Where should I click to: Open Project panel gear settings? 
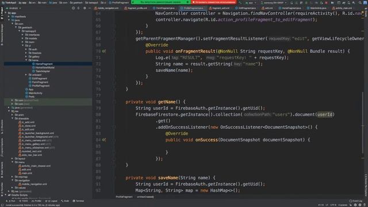[x=85, y=8]
